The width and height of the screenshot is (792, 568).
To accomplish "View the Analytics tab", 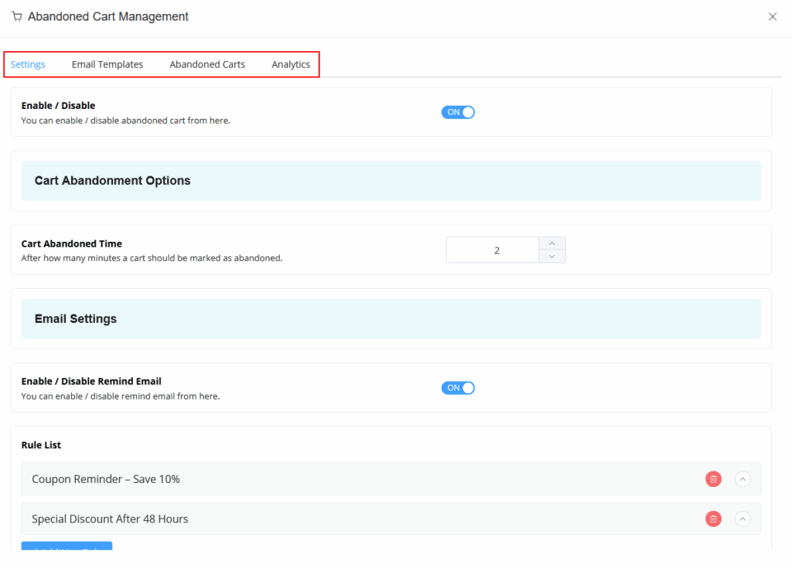I will tap(291, 64).
